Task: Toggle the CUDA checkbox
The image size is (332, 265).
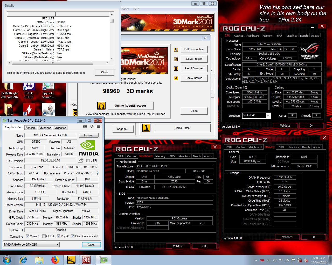Action: (x=44, y=236)
